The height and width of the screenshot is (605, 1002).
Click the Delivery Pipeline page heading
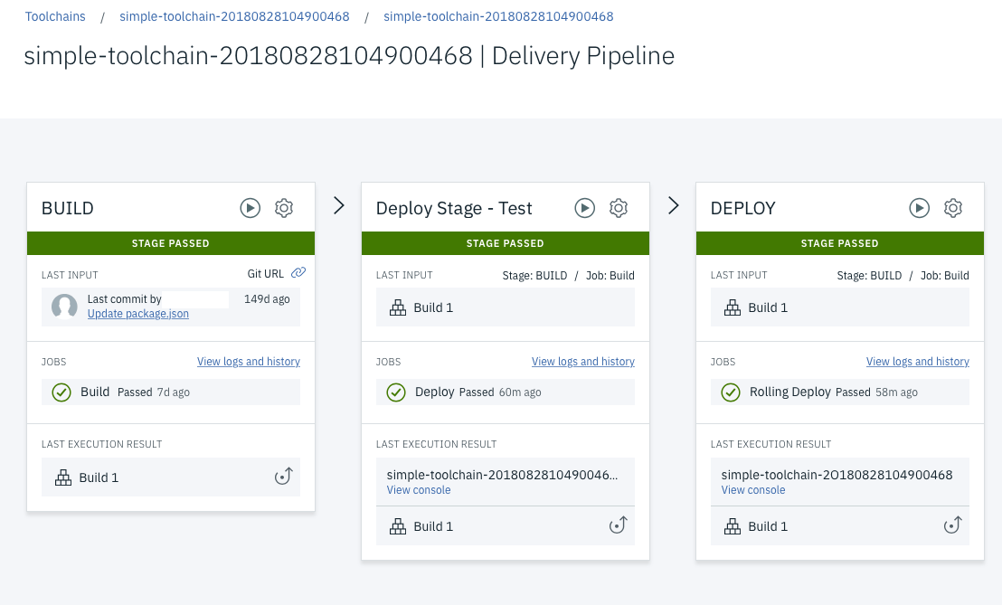349,55
